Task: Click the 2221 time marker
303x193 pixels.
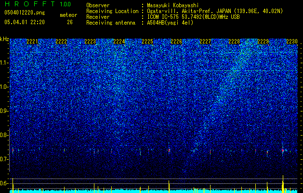Action: coord(32,41)
